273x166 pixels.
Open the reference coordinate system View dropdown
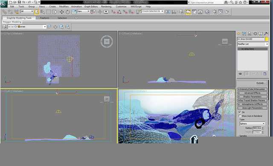83,12
